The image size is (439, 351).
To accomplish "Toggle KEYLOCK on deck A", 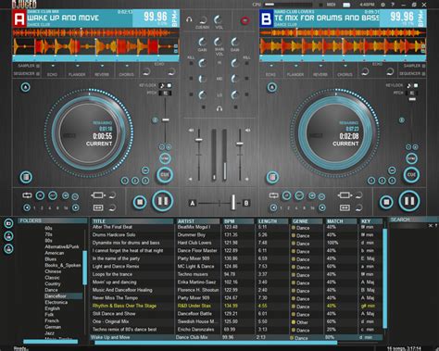I will click(x=169, y=85).
